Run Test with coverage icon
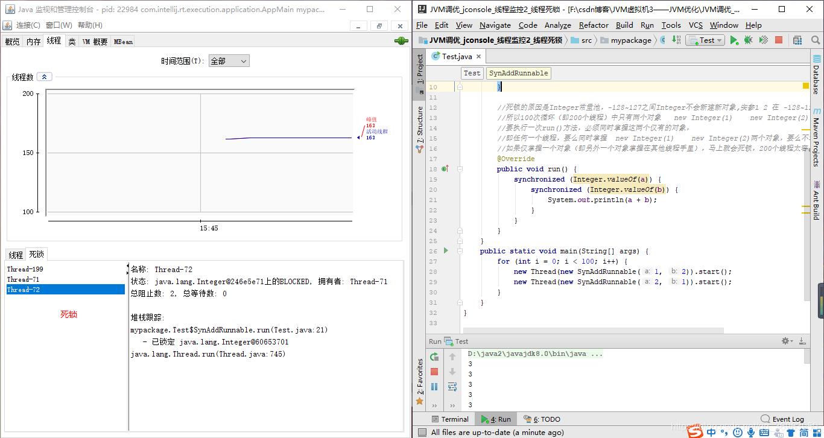The height and width of the screenshot is (438, 824). 763,40
